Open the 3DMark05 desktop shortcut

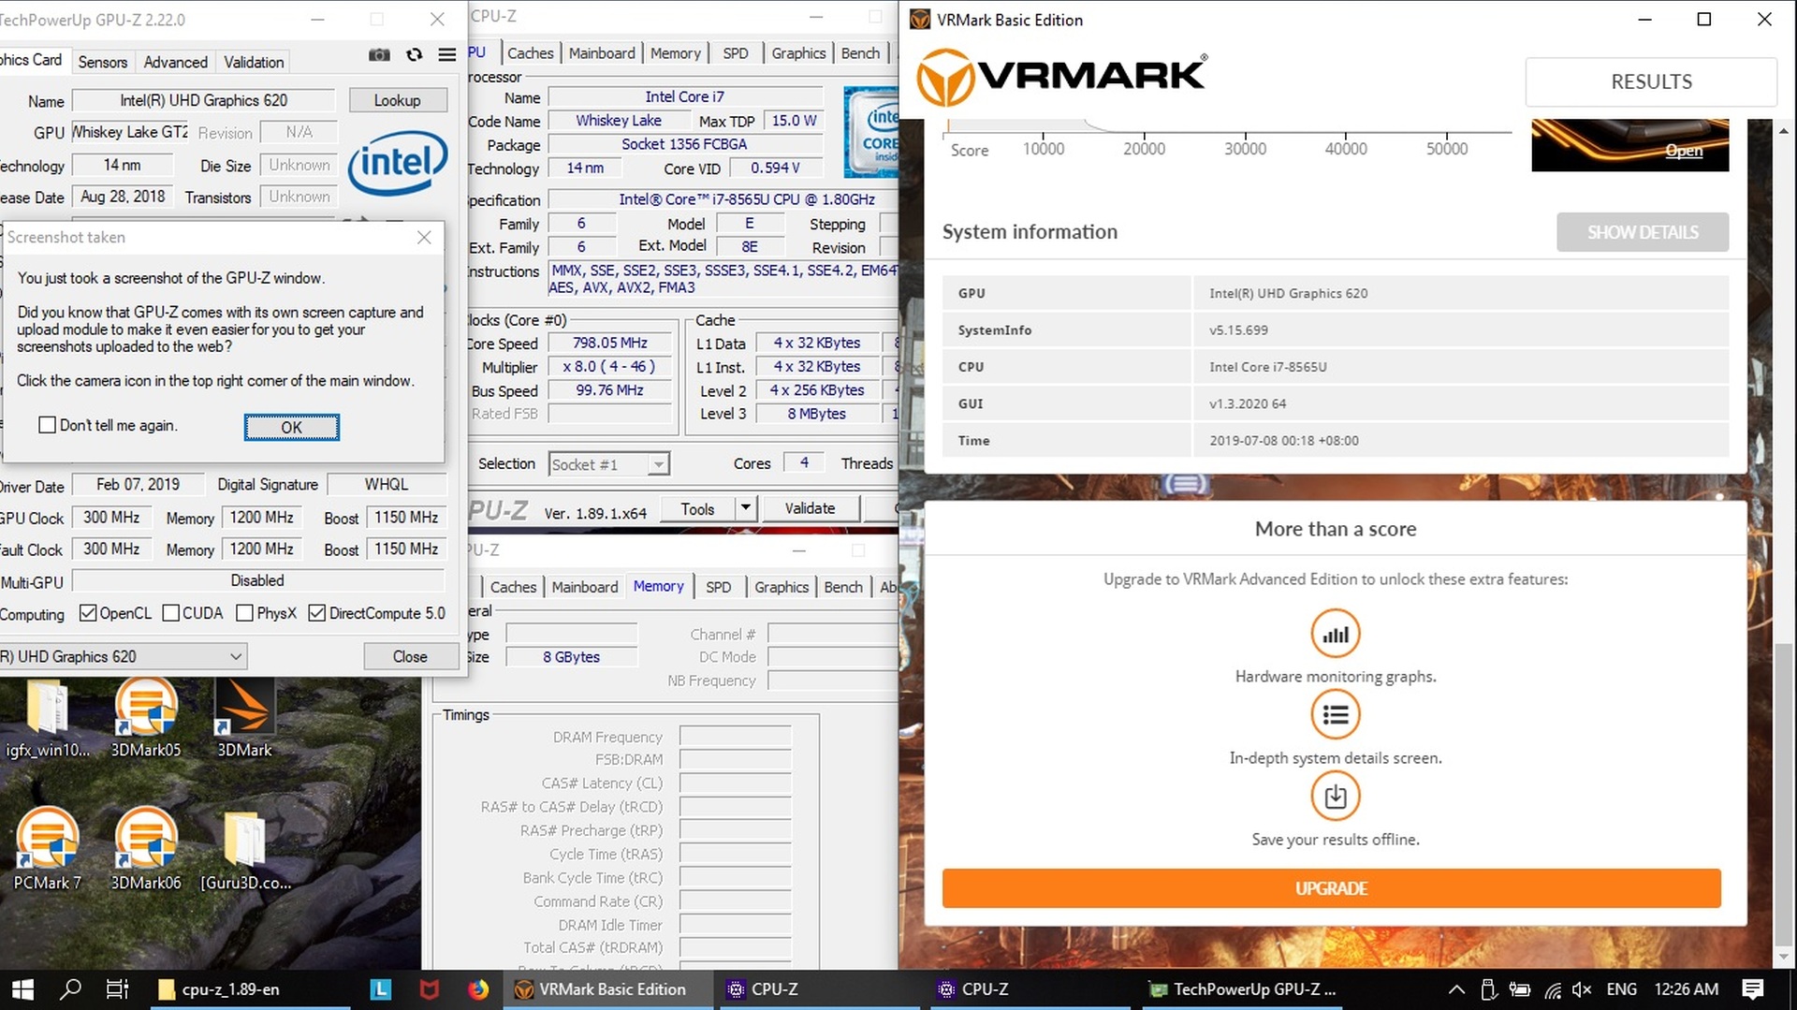146,719
